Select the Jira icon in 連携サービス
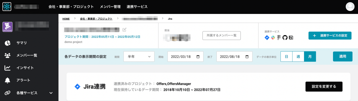The width and height of the screenshot is (358, 101). [267, 38]
